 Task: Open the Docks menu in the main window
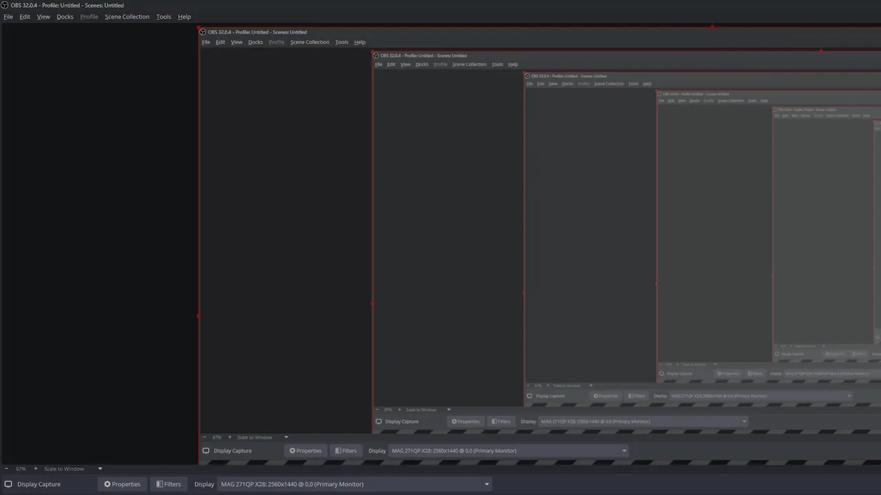pos(65,16)
